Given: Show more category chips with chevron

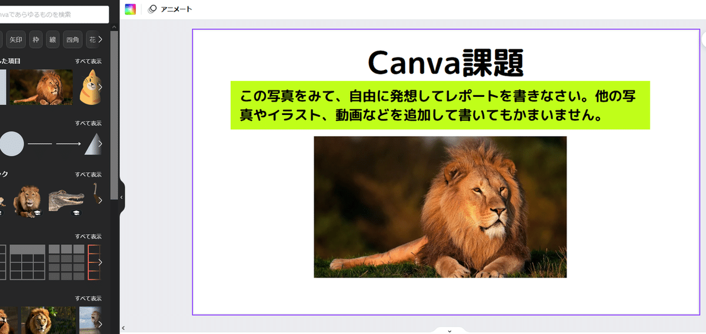Looking at the screenshot, I should tap(101, 39).
